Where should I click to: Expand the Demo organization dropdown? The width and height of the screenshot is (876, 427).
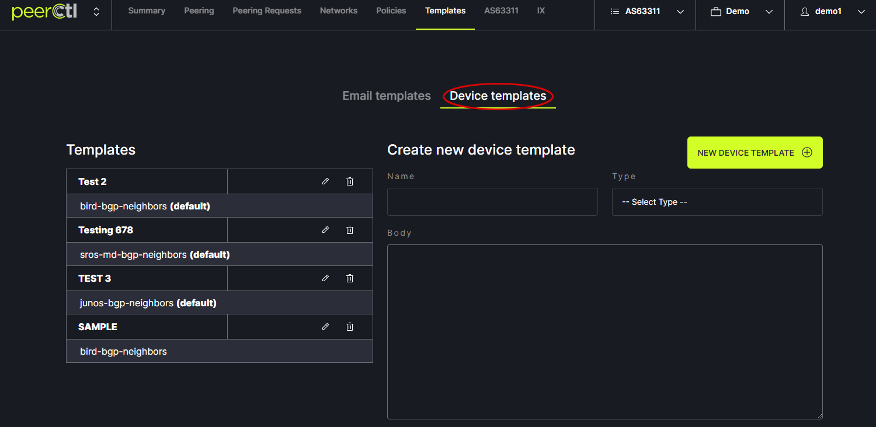[x=741, y=12]
